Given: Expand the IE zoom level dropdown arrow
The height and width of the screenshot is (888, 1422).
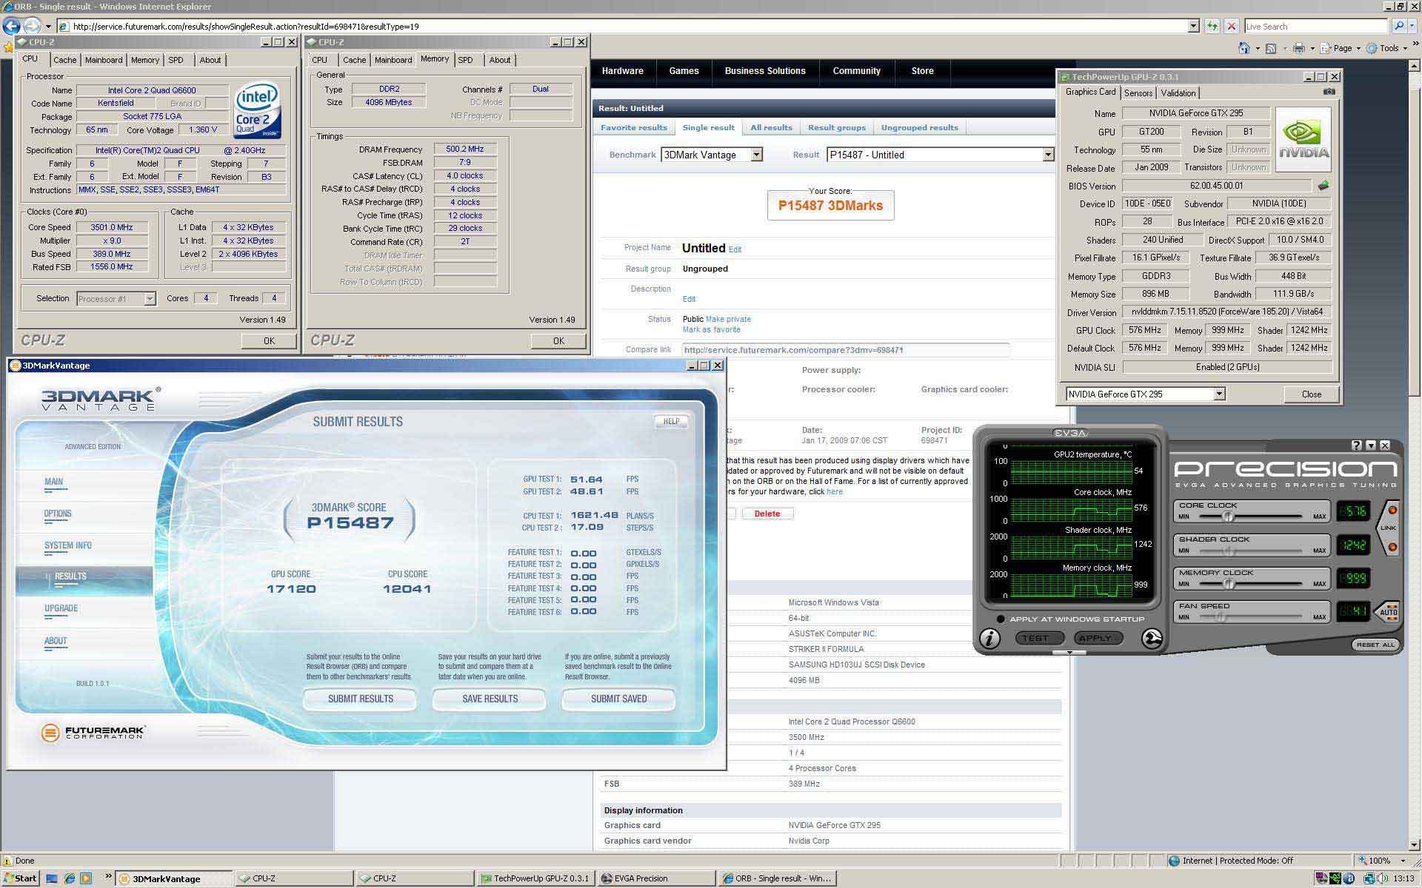Looking at the screenshot, I should point(1403,861).
